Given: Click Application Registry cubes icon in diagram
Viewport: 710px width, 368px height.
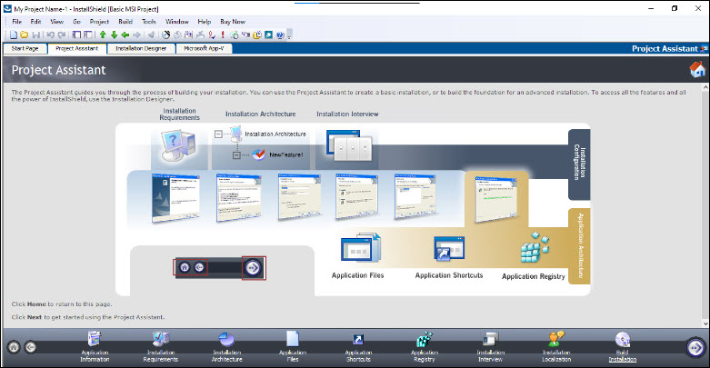Looking at the screenshot, I should pos(535,247).
